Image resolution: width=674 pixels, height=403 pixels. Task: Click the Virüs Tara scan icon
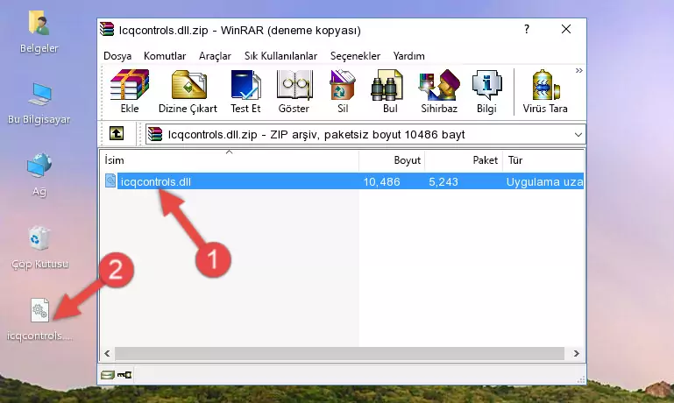[545, 91]
